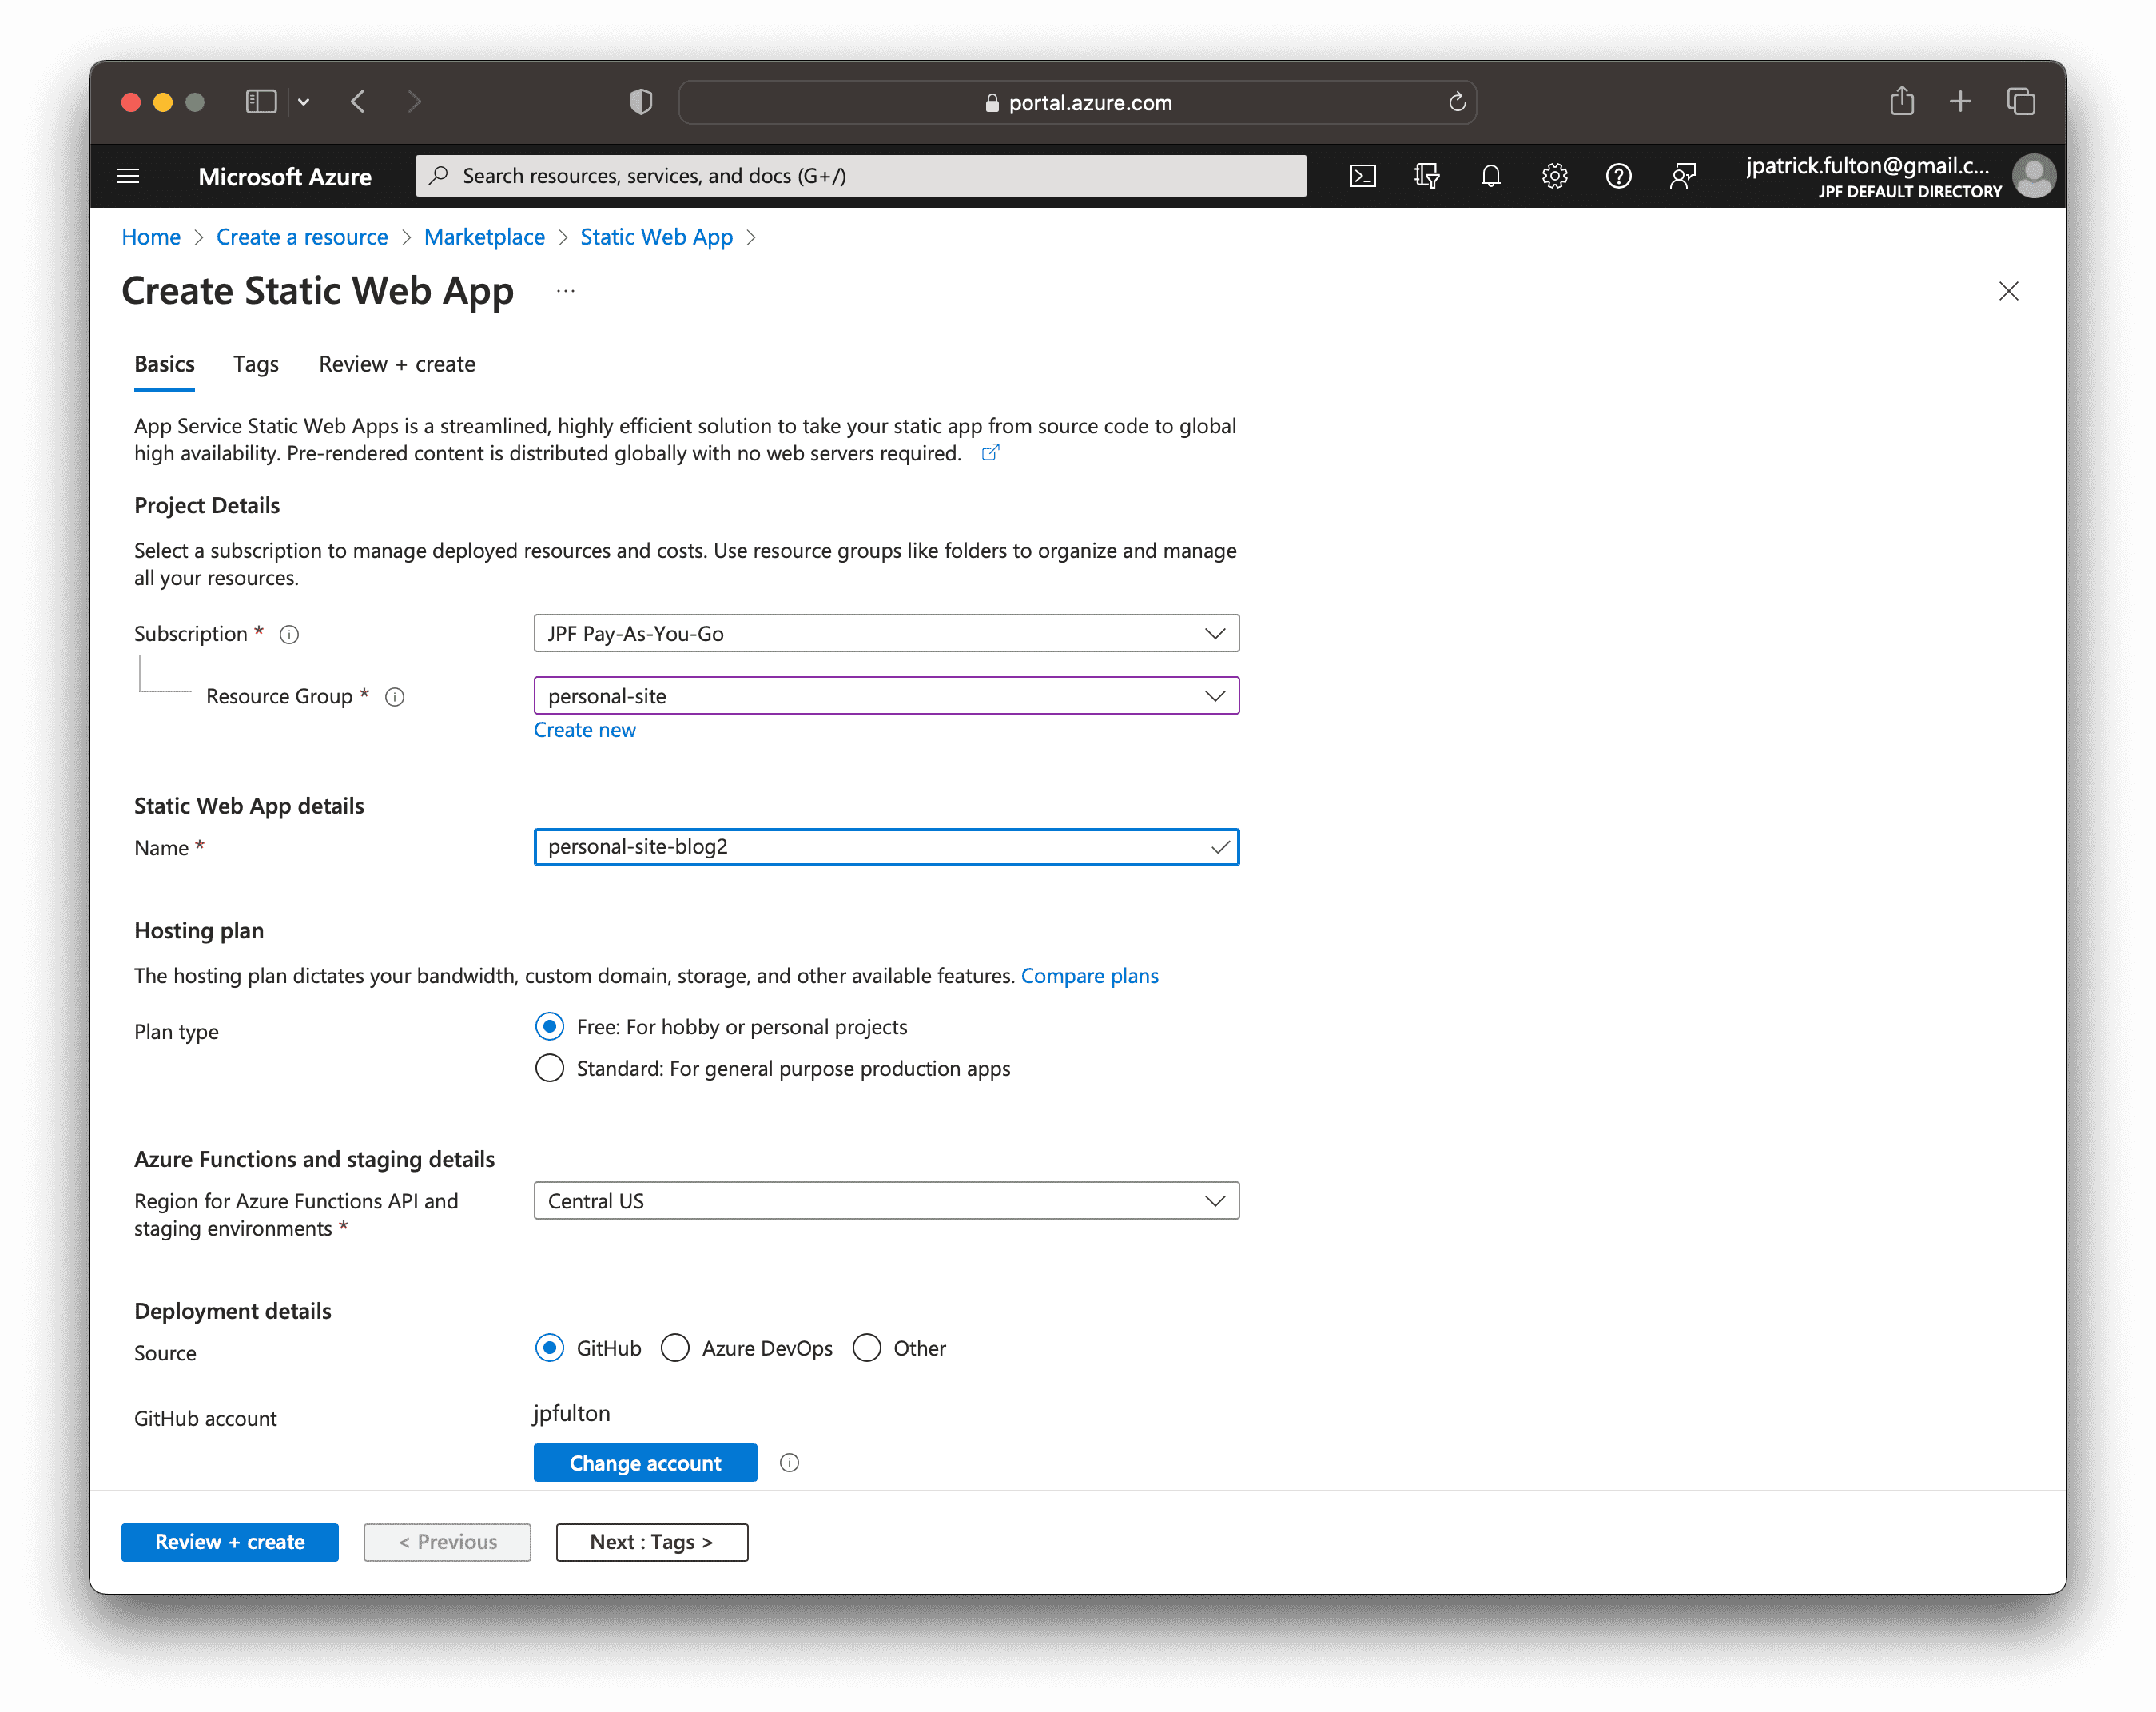
Task: Click the Safari share icon
Action: (1902, 101)
